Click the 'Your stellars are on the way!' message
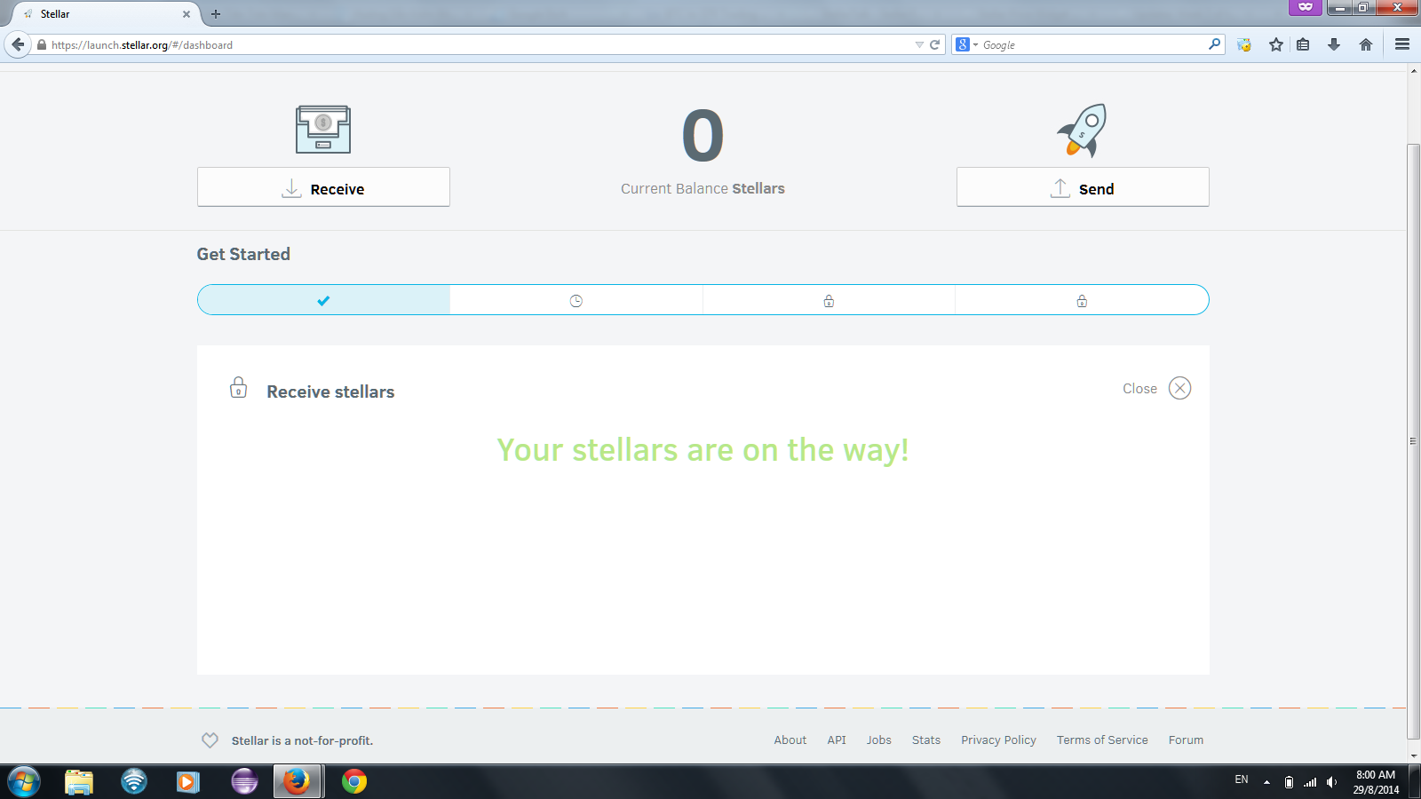The image size is (1421, 799). 703,450
